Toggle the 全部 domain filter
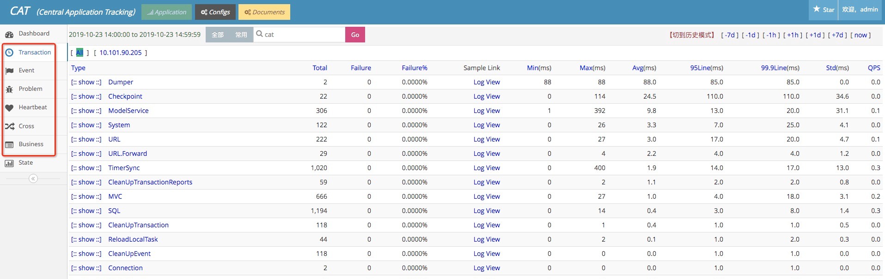Screen dimensions: 885x279 pyautogui.click(x=218, y=35)
